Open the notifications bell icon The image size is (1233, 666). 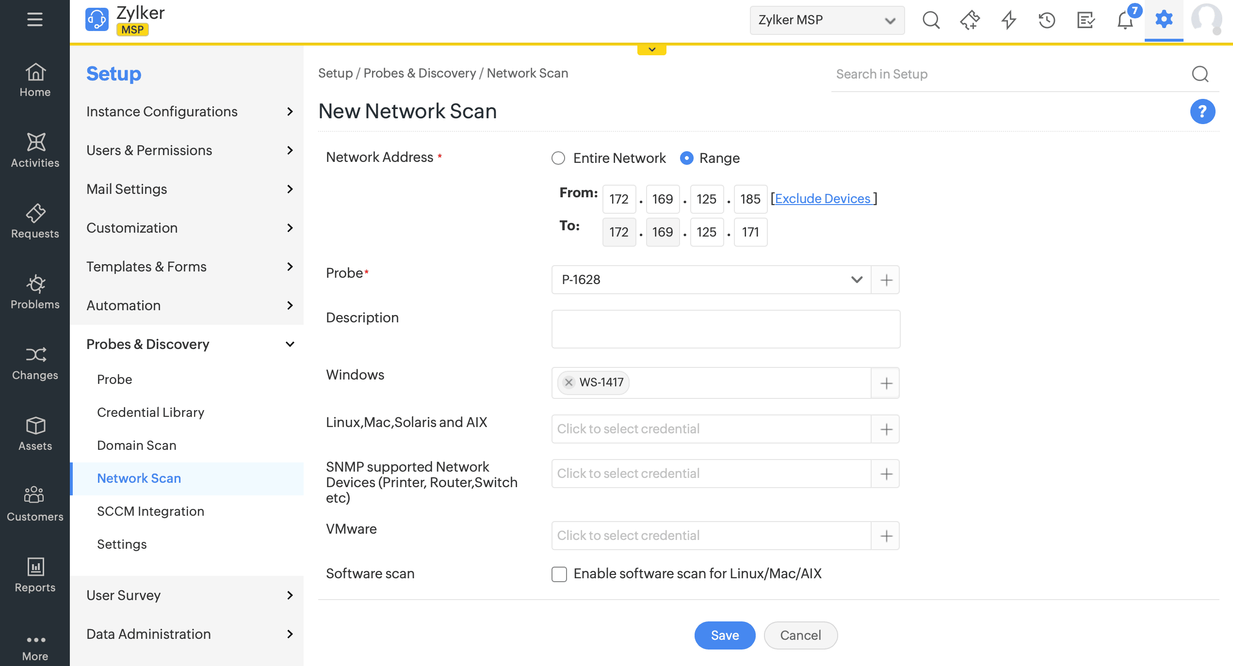(x=1125, y=20)
